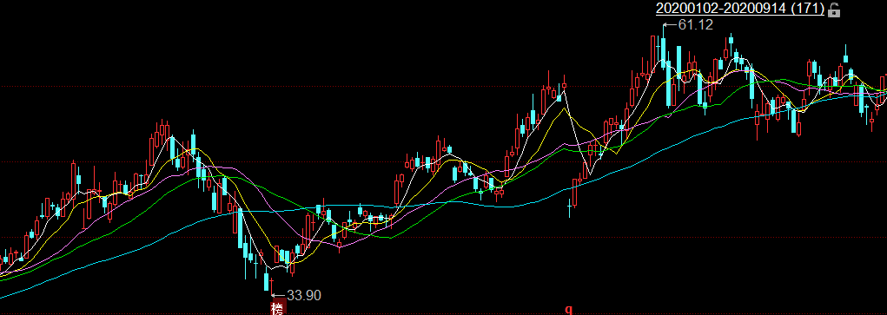Image resolution: width=887 pixels, height=315 pixels.
Task: Open the 20200102-20200914 (171) date range link
Action: point(740,9)
